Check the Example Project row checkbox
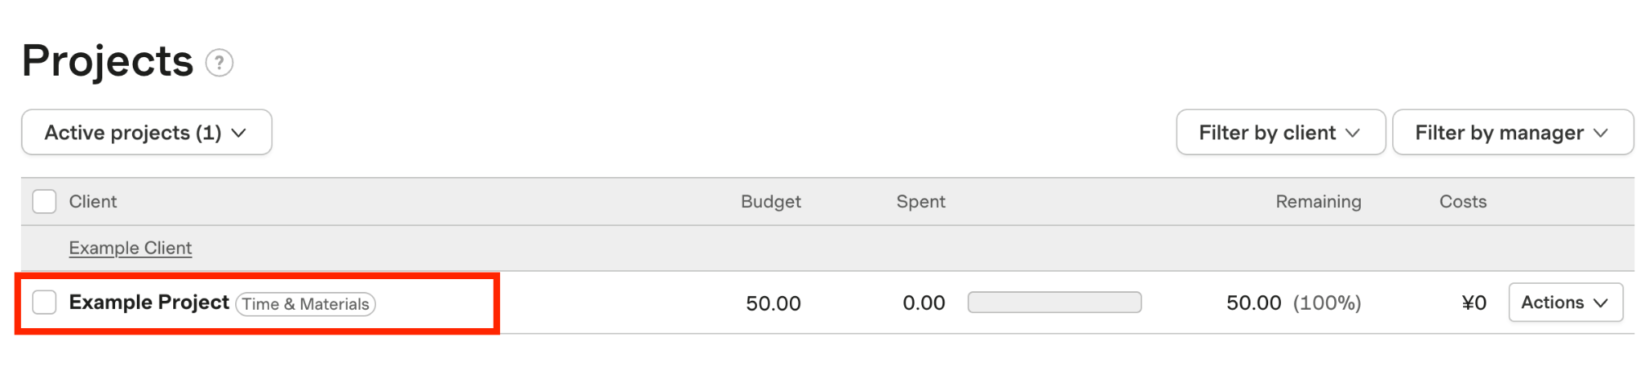 [44, 302]
